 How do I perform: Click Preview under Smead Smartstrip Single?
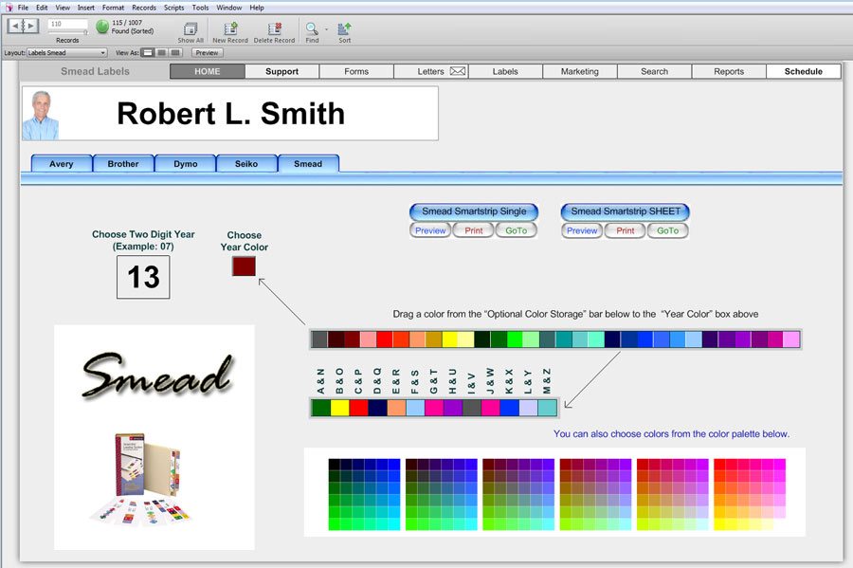tap(430, 230)
